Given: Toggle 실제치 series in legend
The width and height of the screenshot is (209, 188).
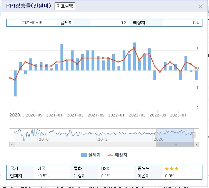Looking at the screenshot, I should point(91,155).
